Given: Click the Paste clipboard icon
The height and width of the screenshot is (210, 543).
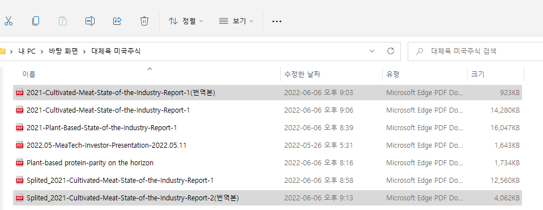Looking at the screenshot, I should [63, 21].
